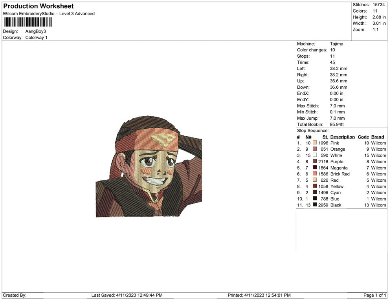Click the 'Brick Red' description text

(340, 174)
